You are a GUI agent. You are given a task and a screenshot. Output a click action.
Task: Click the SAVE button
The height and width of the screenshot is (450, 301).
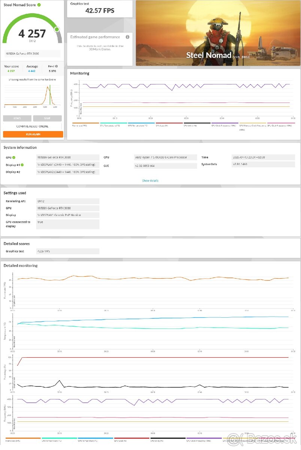coord(47,118)
